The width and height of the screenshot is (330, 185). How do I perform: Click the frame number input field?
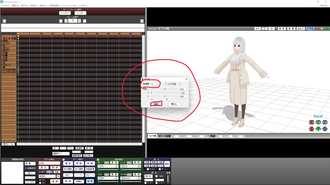[x=73, y=21]
